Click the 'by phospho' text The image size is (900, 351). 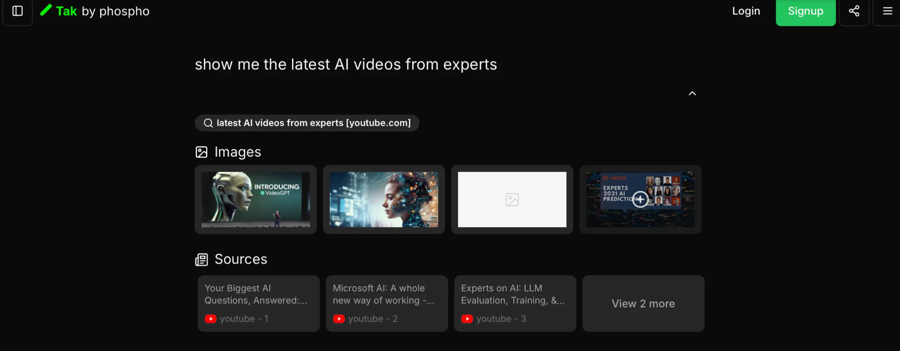pos(116,11)
